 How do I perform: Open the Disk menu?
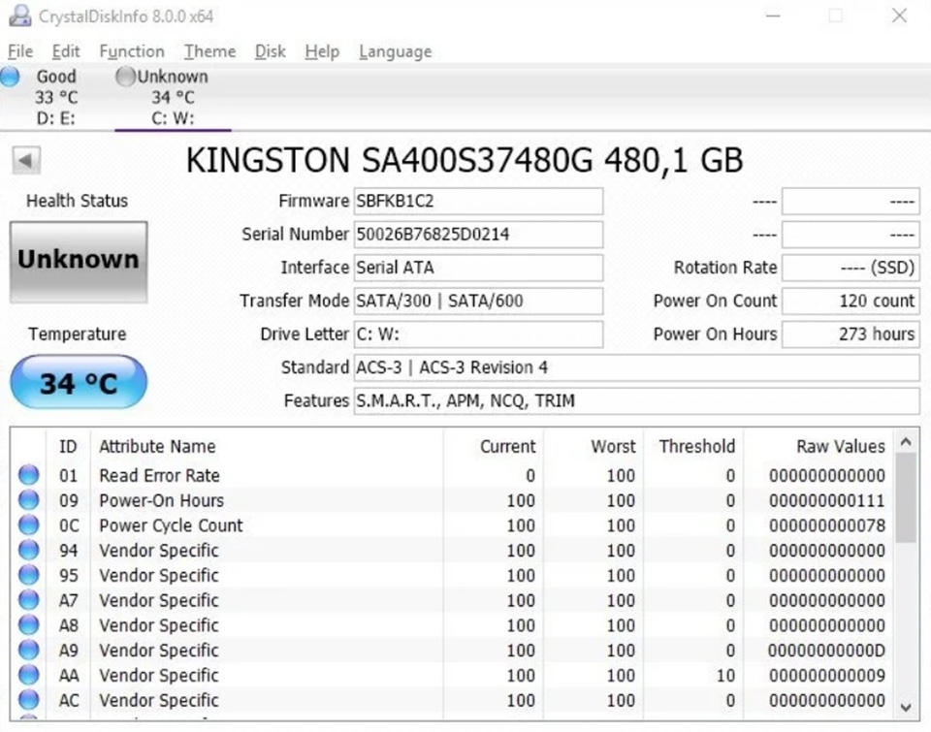[x=270, y=51]
